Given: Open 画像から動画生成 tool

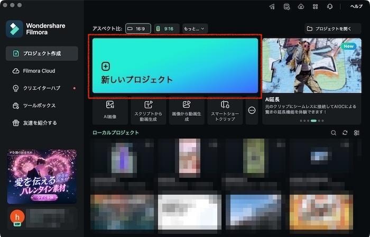Looking at the screenshot, I should 187,111.
